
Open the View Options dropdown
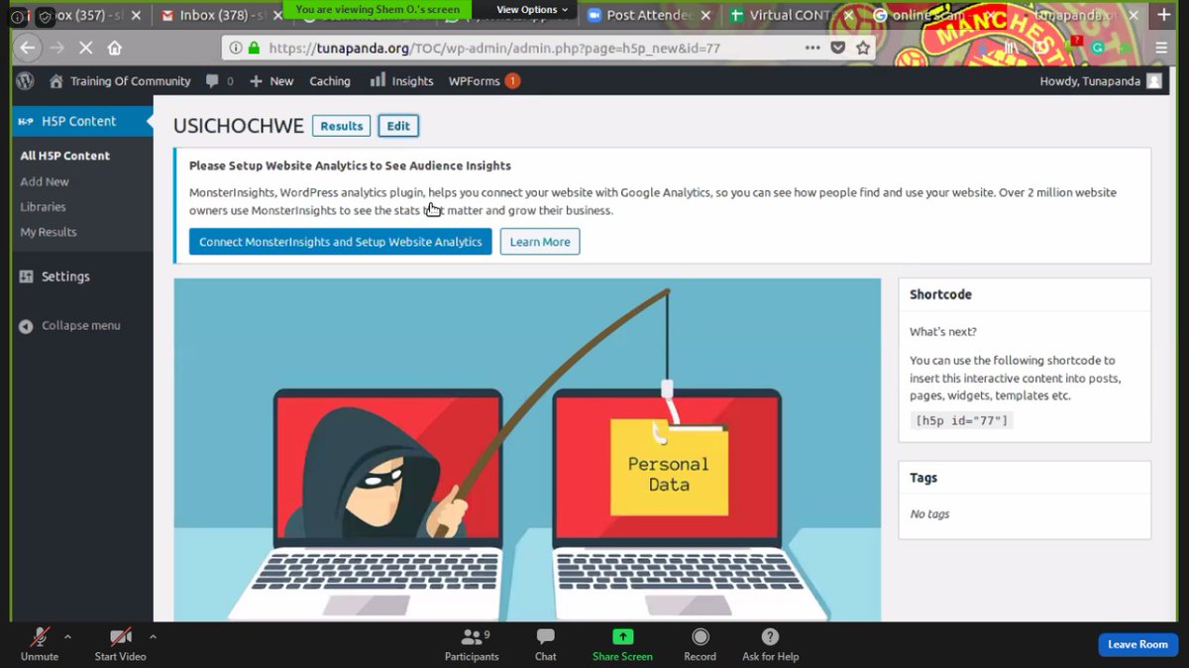(532, 10)
